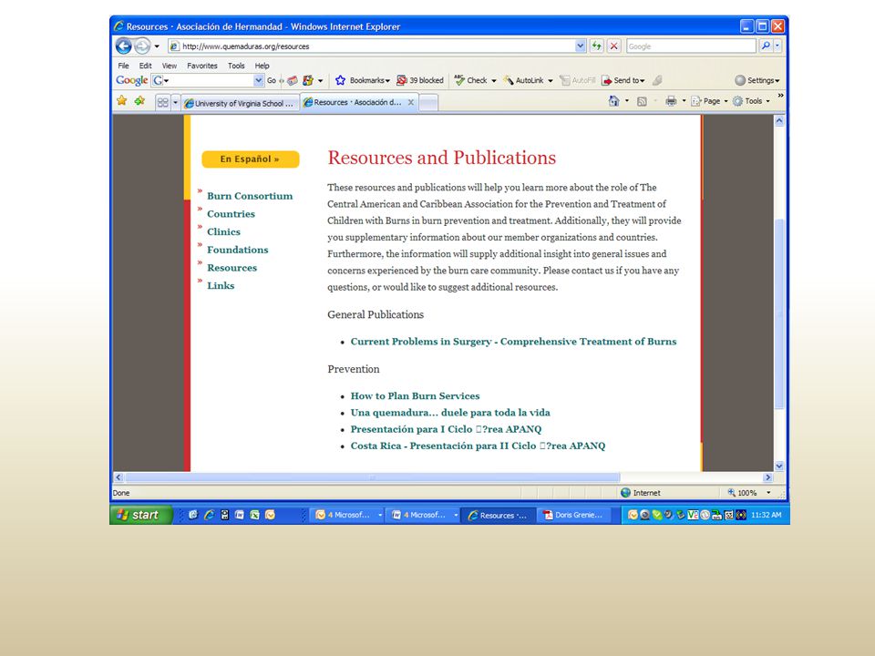This screenshot has width=875, height=656.
Task: Expand Google toolbar search history dropdown
Action: point(258,80)
